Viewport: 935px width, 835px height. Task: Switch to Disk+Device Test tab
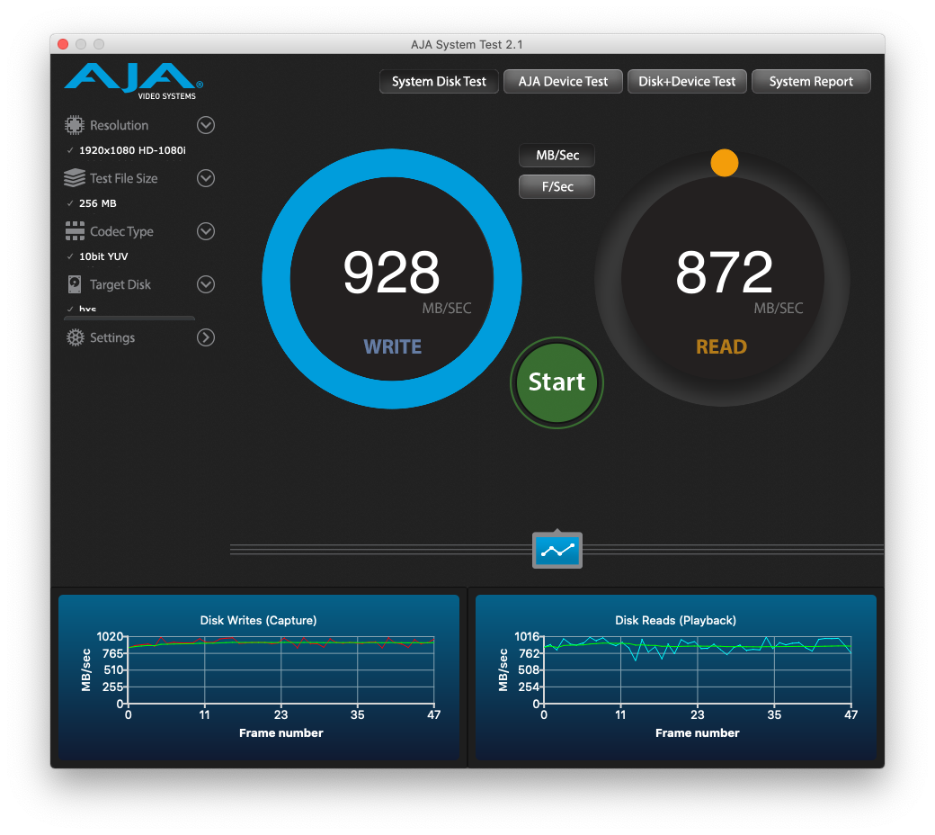pyautogui.click(x=687, y=81)
